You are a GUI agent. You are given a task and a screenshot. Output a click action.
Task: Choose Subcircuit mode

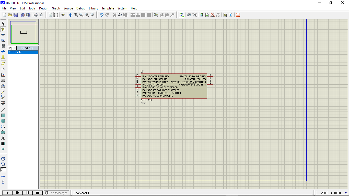(3, 57)
